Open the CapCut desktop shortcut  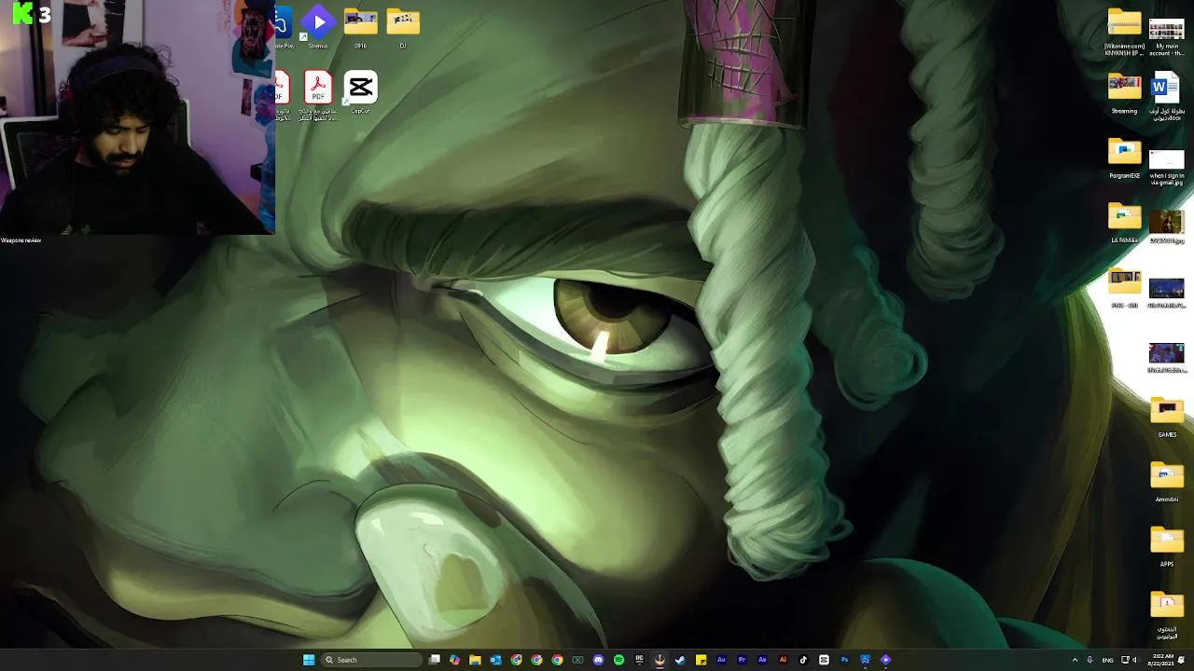360,92
